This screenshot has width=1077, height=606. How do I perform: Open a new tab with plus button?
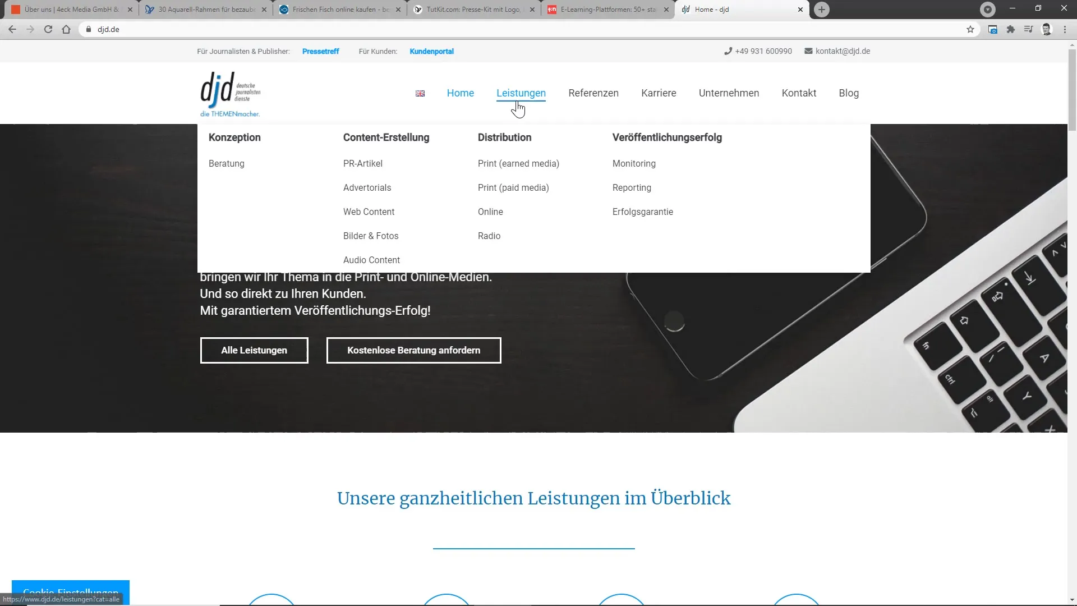coord(822,10)
